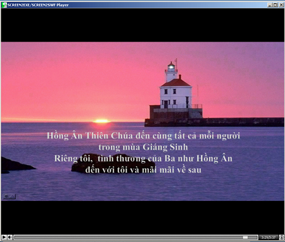Click the caption "trong mùa Giáng Sinh"

(143, 147)
